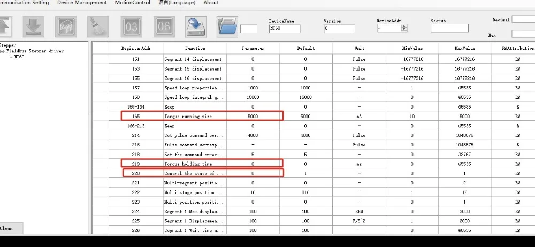Decrease DeviceAddr with the down arrow
Viewport: 535px width, 247px height.
coord(404,30)
